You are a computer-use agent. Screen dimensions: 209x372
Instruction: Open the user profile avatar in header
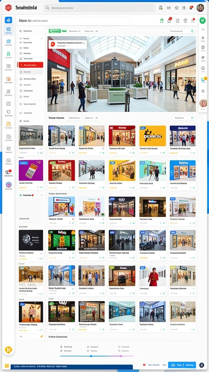click(200, 8)
